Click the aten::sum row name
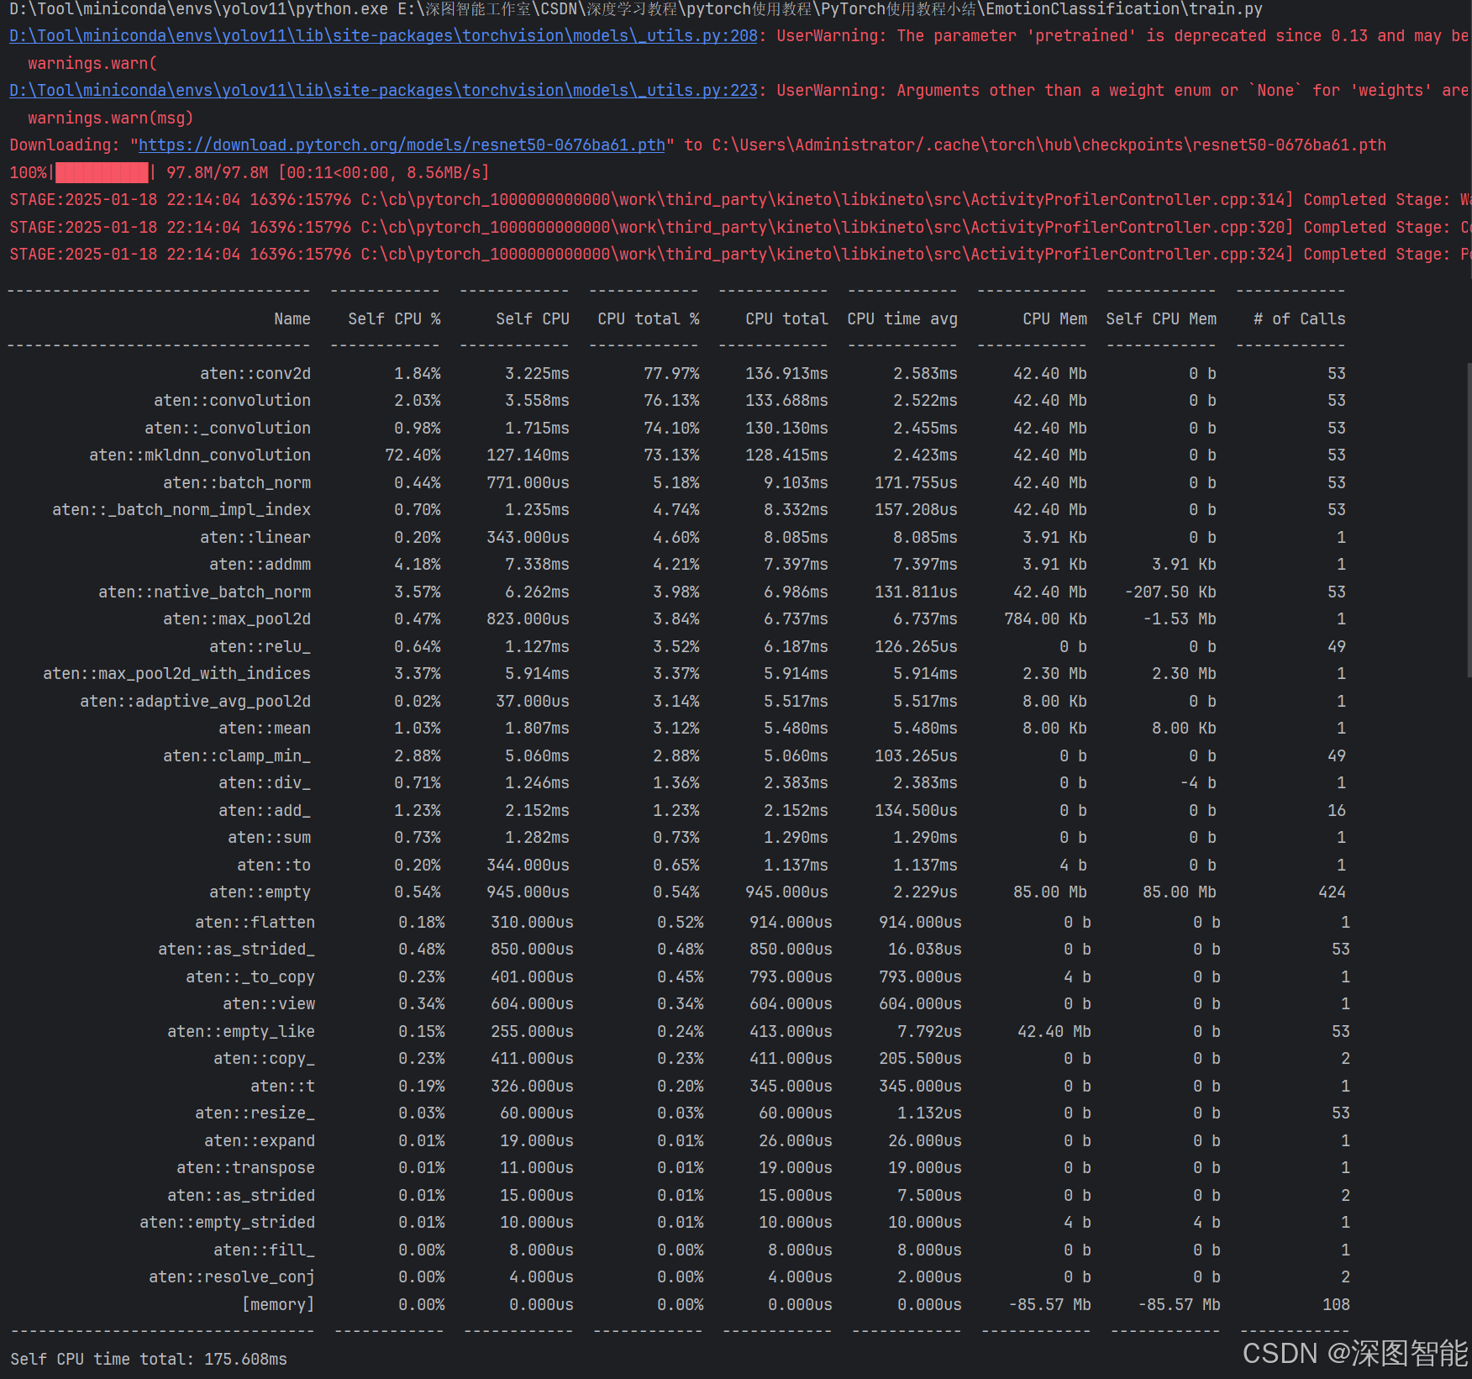This screenshot has width=1472, height=1379. tap(269, 838)
